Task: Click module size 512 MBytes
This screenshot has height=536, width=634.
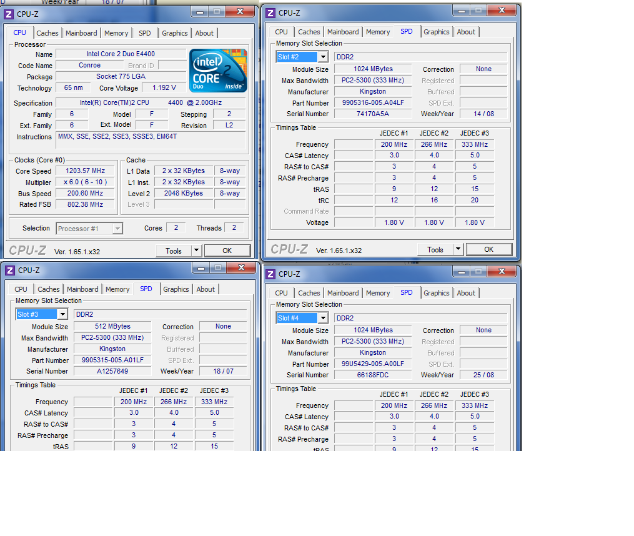Action: click(112, 327)
